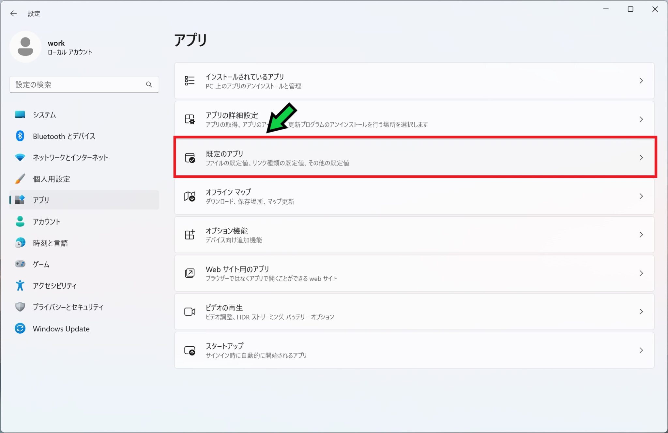Click the Bluetooth devices icon
Viewport: 668px width, 433px height.
click(x=20, y=136)
